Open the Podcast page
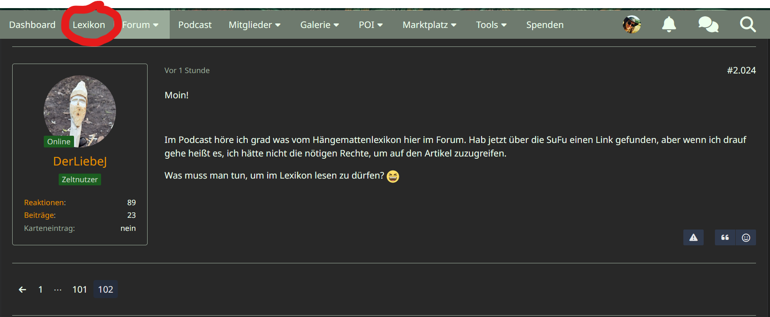Screen dimensions: 770x317 tap(195, 25)
